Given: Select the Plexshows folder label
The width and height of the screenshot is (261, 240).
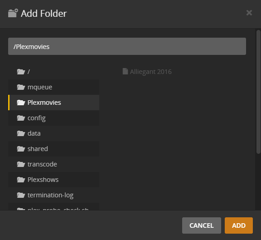Looking at the screenshot, I should click(x=43, y=180).
